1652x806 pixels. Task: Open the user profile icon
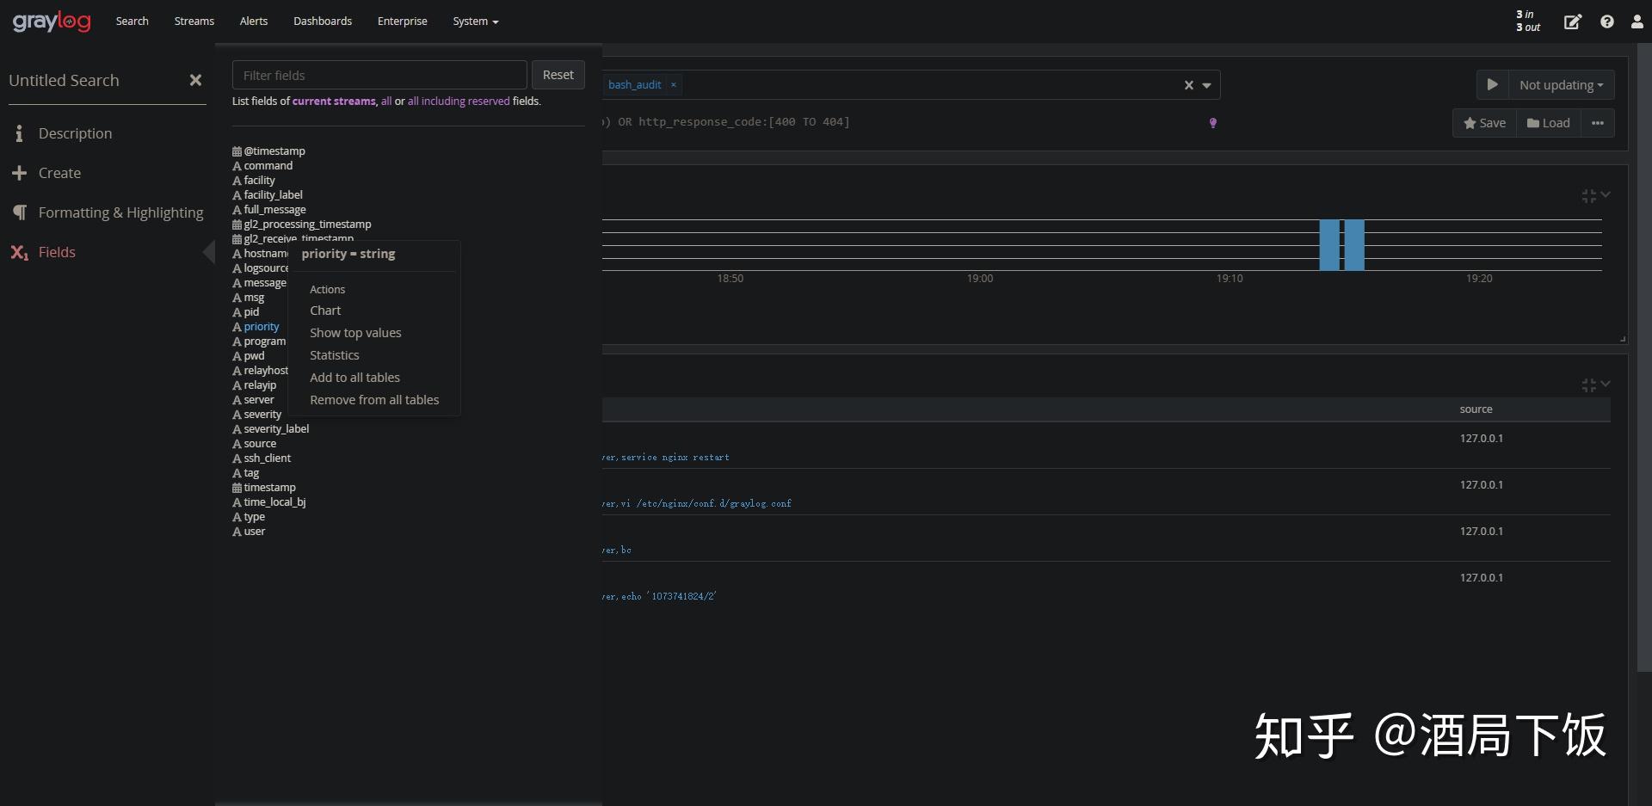coord(1637,22)
